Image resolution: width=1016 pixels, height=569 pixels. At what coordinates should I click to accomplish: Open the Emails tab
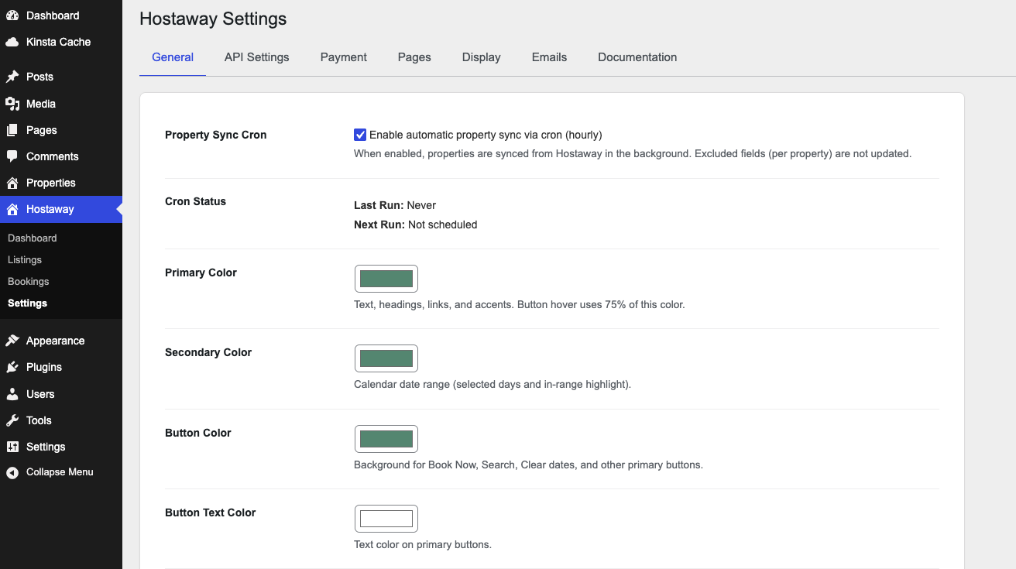[x=550, y=57]
